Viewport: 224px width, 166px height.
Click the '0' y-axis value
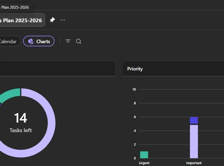[x=135, y=158]
